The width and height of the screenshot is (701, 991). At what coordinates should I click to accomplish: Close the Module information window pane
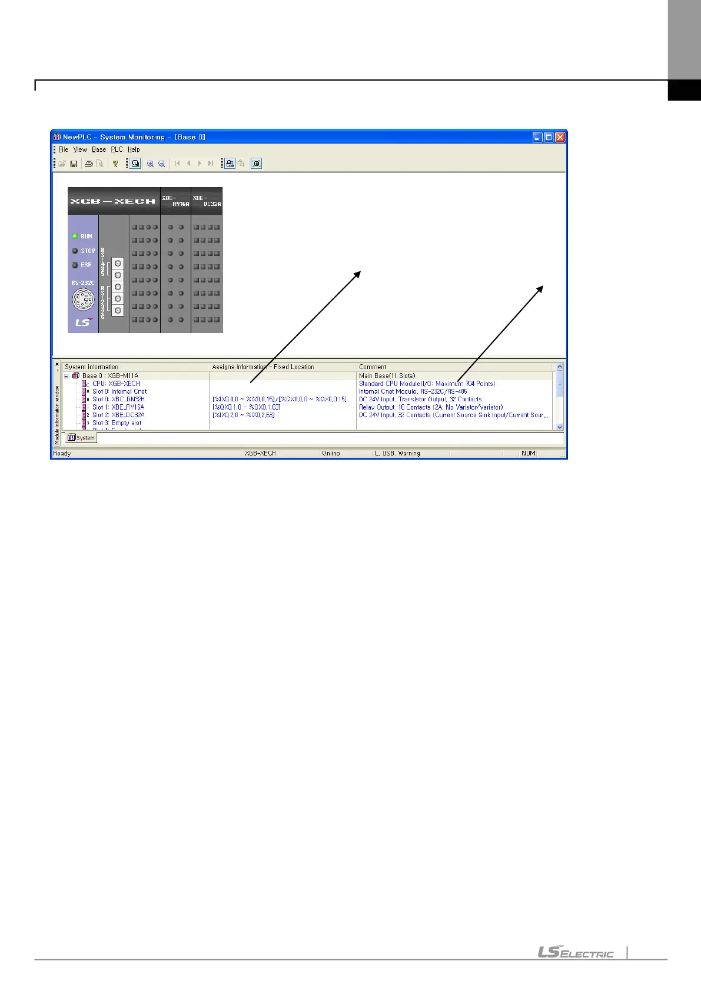(x=57, y=364)
